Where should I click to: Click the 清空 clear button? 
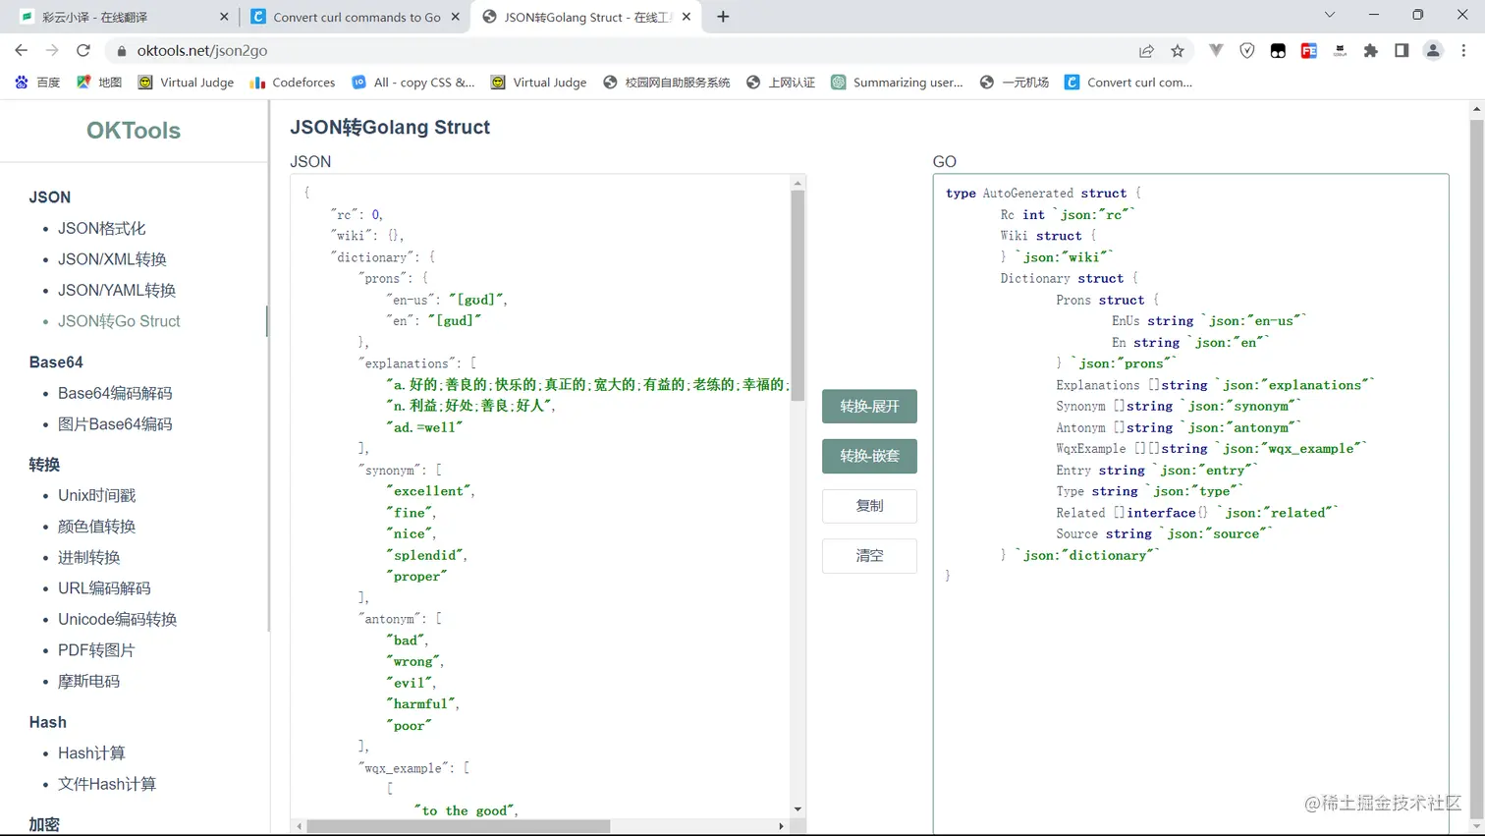[x=869, y=556]
